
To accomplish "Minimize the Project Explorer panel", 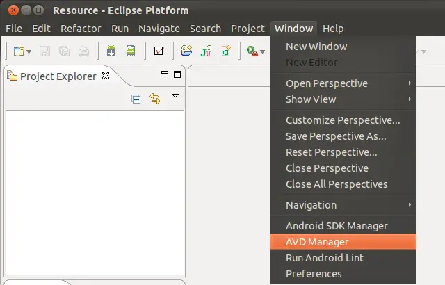I will [x=165, y=72].
